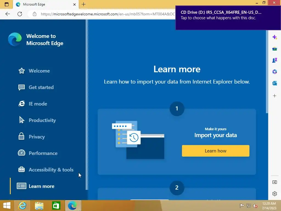Minimize the Edge window
The height and width of the screenshot is (211, 281).
click(257, 3)
